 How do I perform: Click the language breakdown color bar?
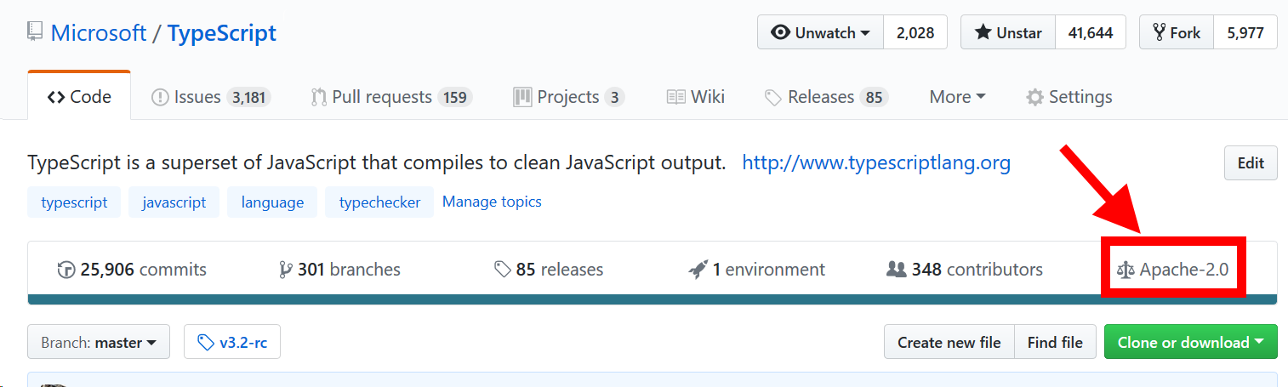coord(653,299)
